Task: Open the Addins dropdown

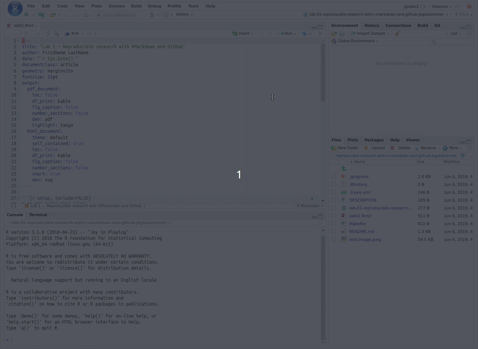Action: (x=184, y=15)
